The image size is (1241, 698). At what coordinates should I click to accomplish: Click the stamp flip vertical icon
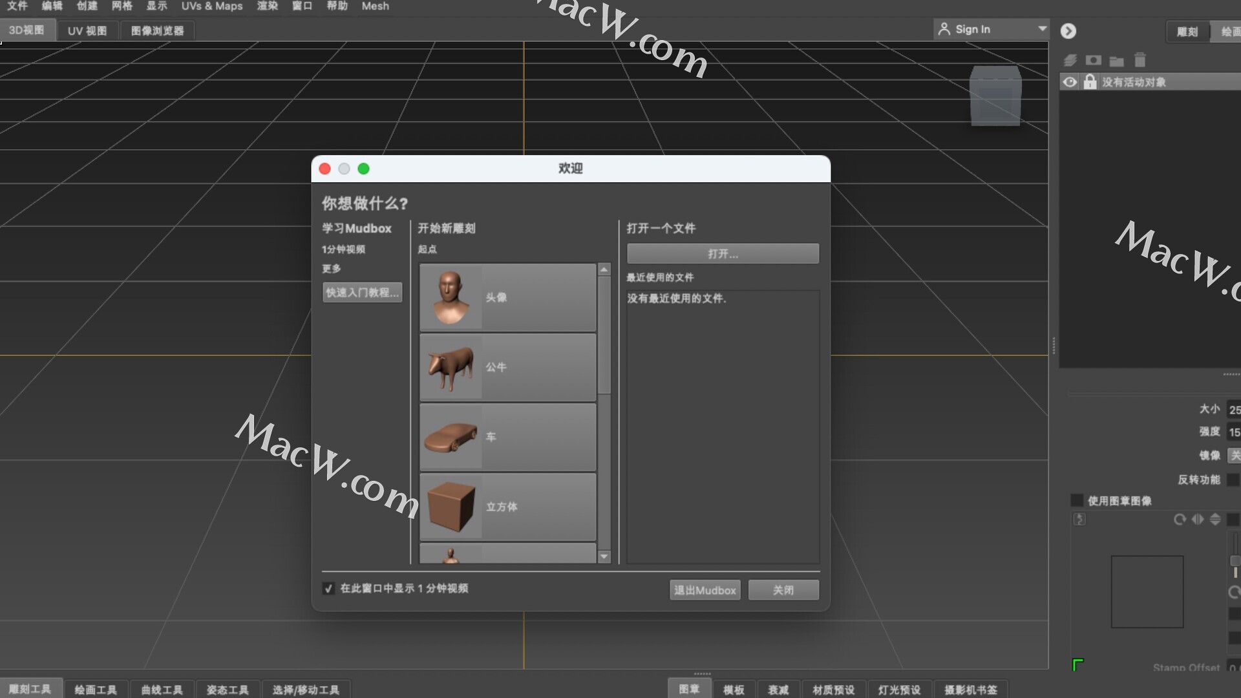1215,520
